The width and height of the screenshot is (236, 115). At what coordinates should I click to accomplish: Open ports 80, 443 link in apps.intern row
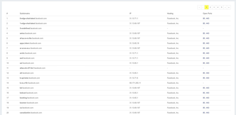(206, 43)
